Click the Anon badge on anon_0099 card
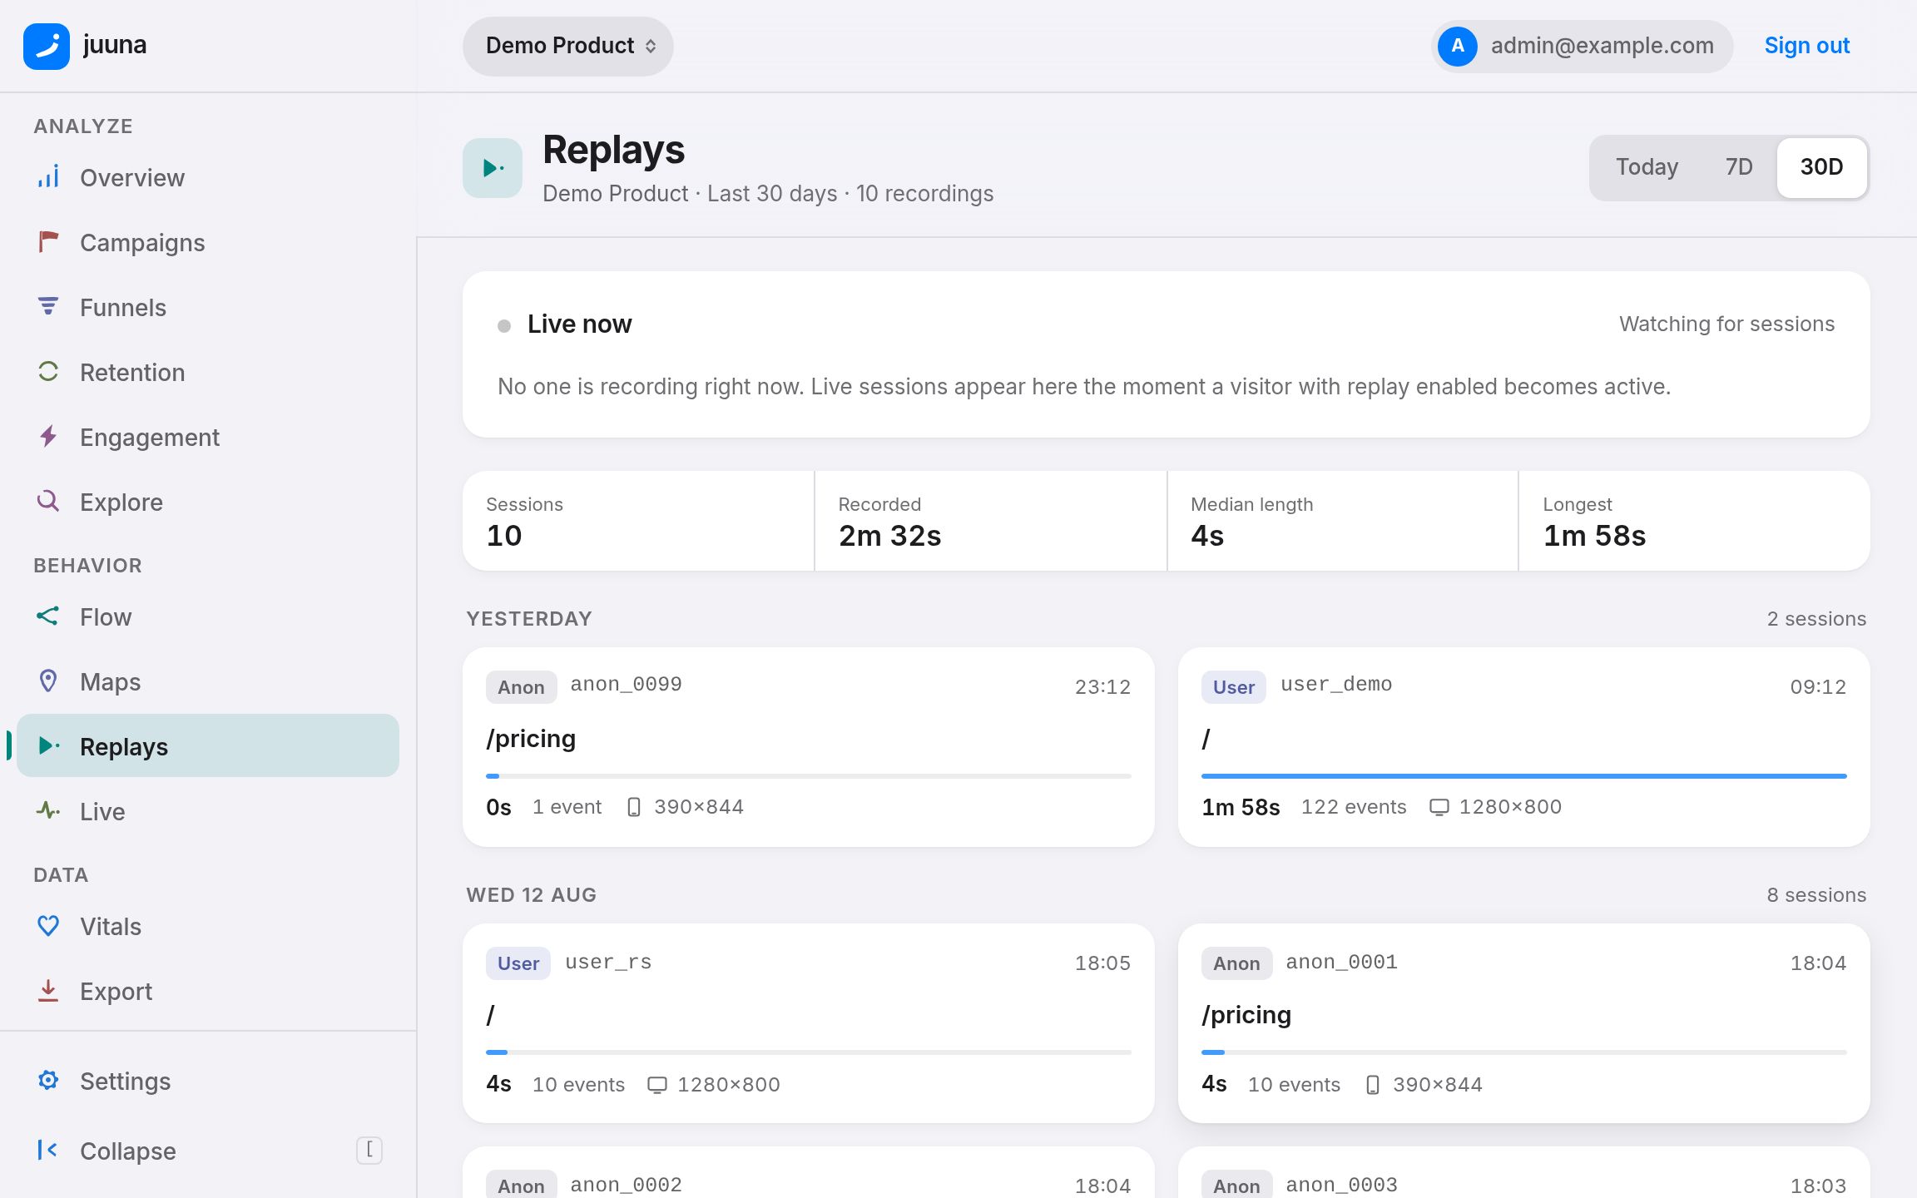Image resolution: width=1917 pixels, height=1198 pixels. coord(521,687)
